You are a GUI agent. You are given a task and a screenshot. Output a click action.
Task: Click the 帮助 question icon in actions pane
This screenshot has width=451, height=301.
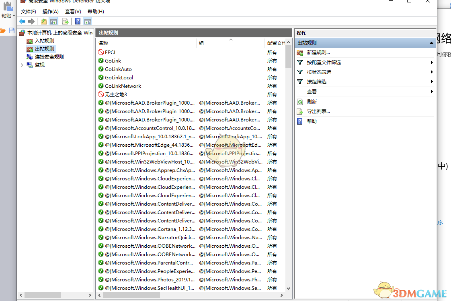pyautogui.click(x=300, y=121)
